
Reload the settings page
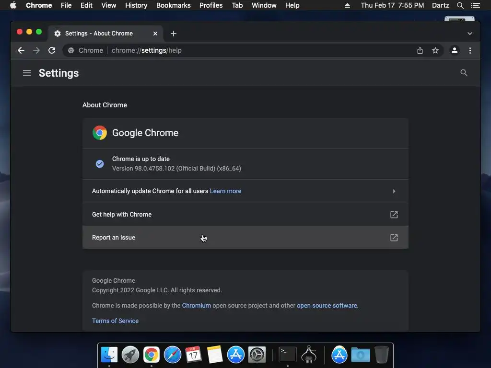(x=52, y=50)
